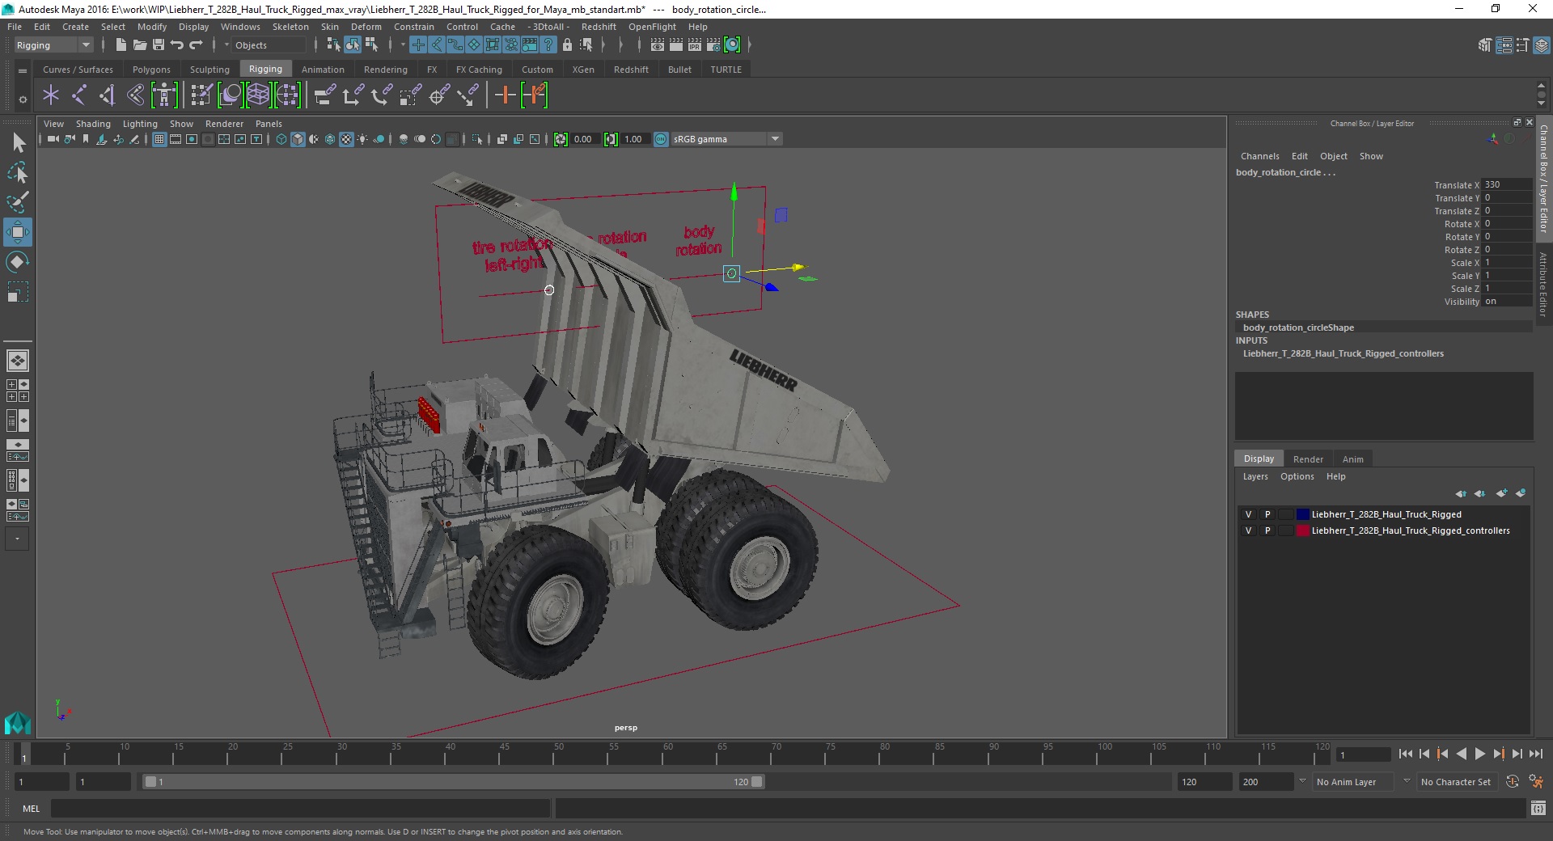This screenshot has width=1553, height=841.
Task: Open the Script Editor icon
Action: click(1538, 808)
